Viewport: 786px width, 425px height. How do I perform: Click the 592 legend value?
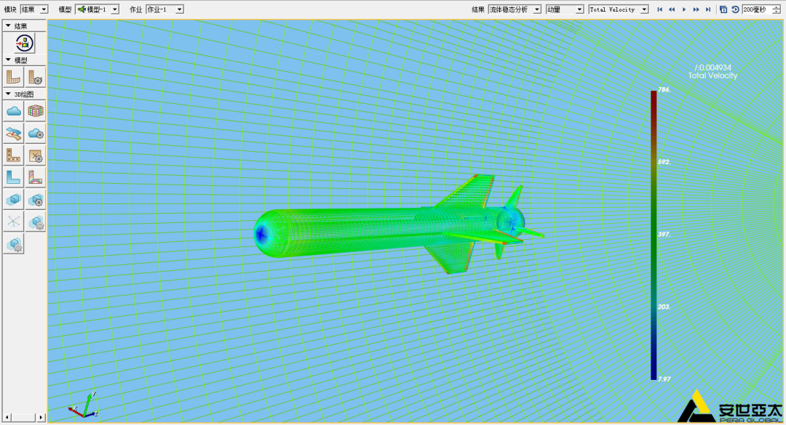pyautogui.click(x=664, y=162)
